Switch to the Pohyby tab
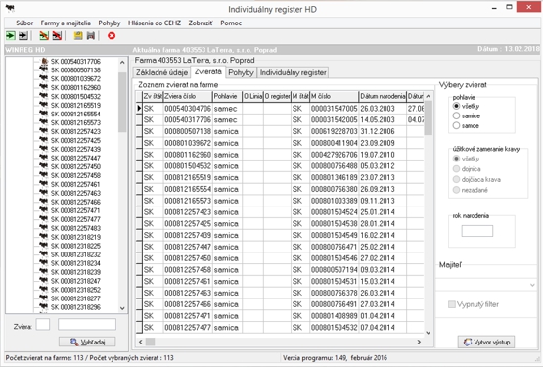 [x=241, y=72]
